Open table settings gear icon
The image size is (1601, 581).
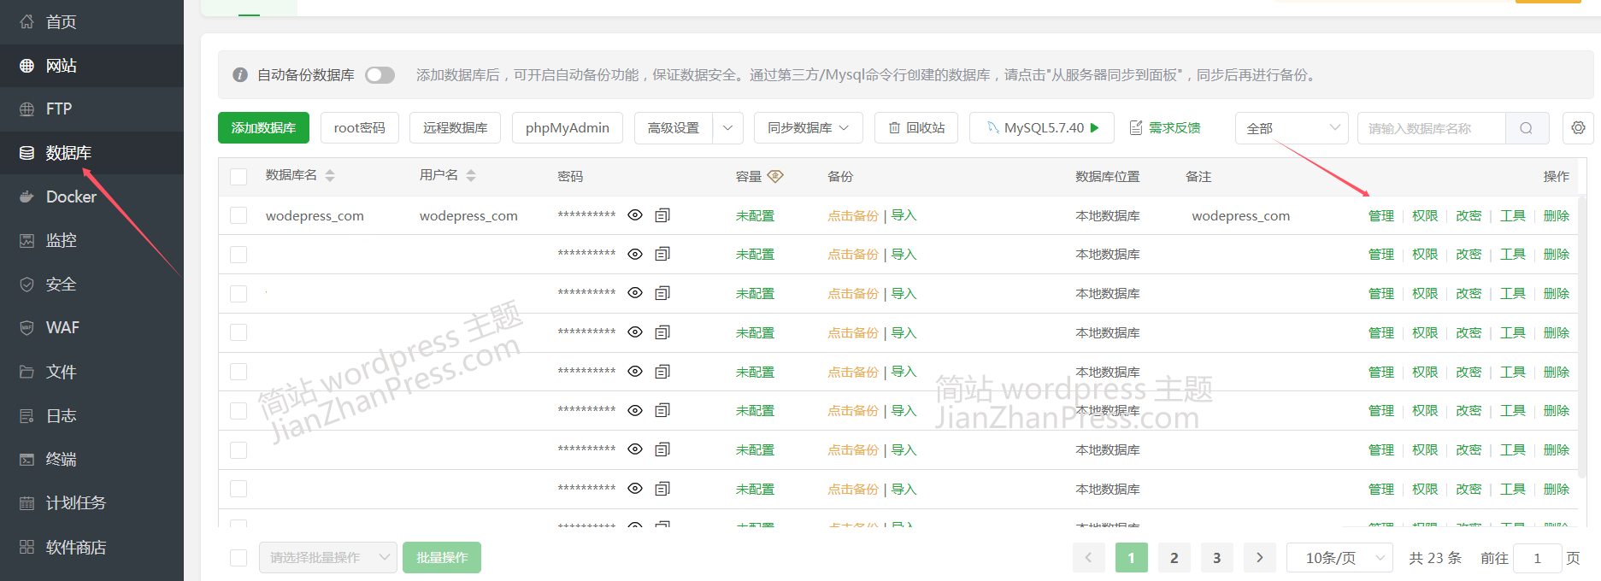pos(1578,128)
